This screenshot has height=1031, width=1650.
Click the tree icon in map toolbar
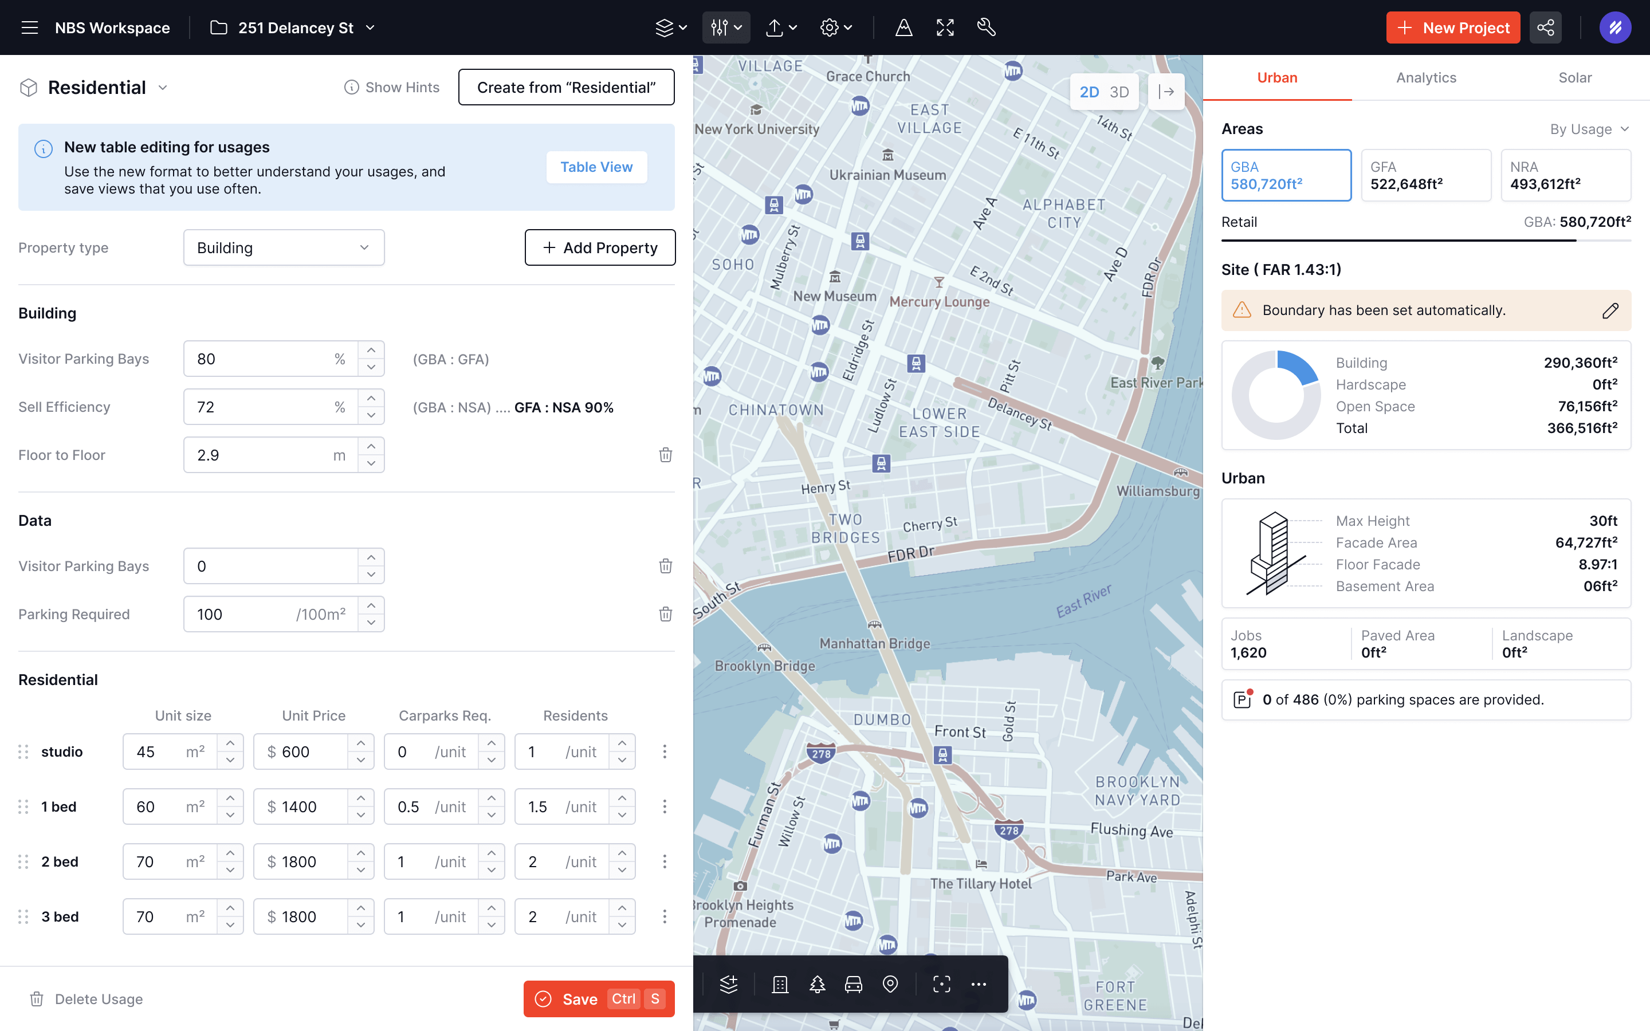click(817, 984)
